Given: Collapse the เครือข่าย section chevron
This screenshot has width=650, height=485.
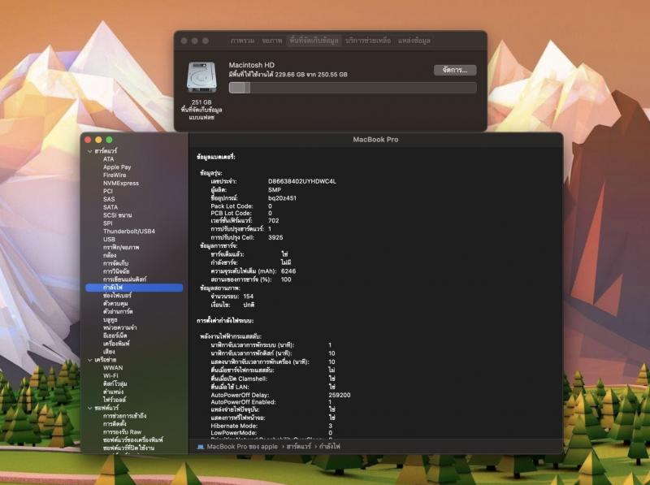Looking at the screenshot, I should (90, 360).
